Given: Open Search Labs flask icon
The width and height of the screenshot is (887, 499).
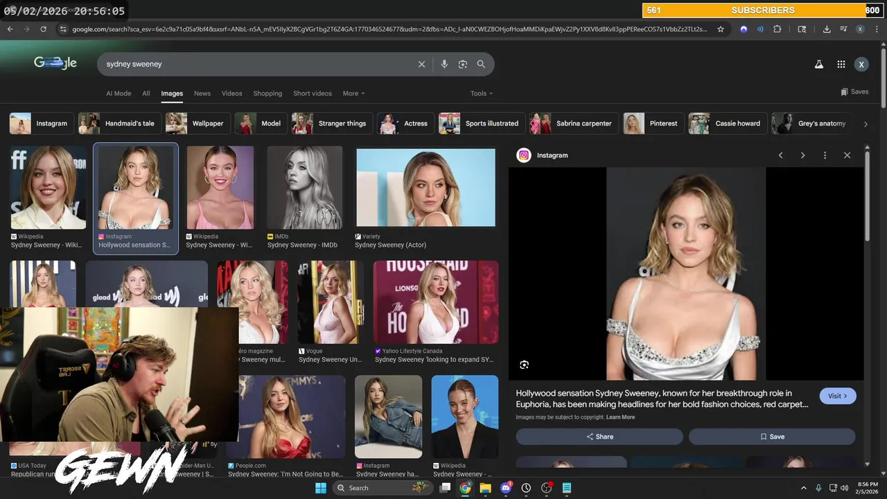Looking at the screenshot, I should click(x=818, y=64).
